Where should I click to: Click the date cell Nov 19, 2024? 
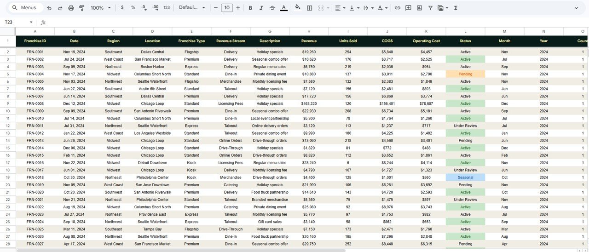click(74, 52)
